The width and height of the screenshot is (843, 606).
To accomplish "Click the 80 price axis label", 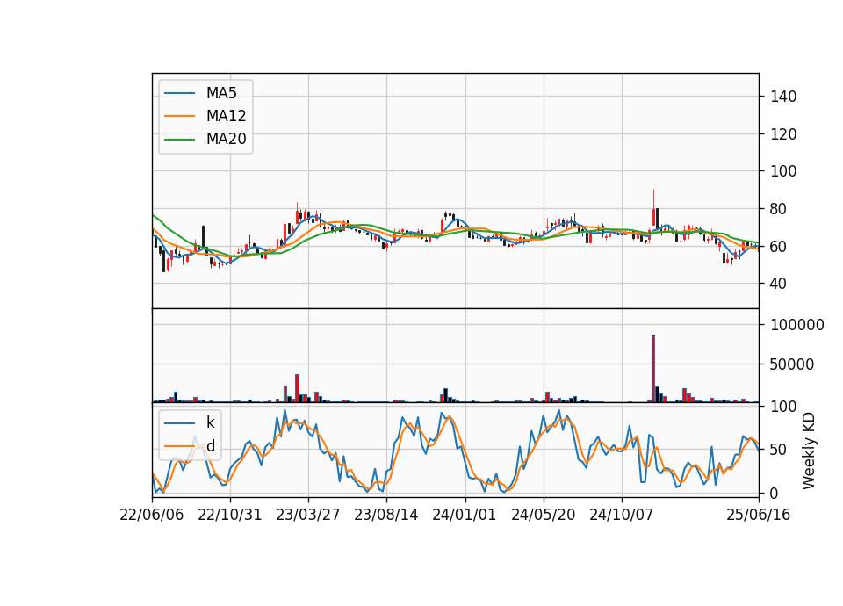I will (x=779, y=209).
